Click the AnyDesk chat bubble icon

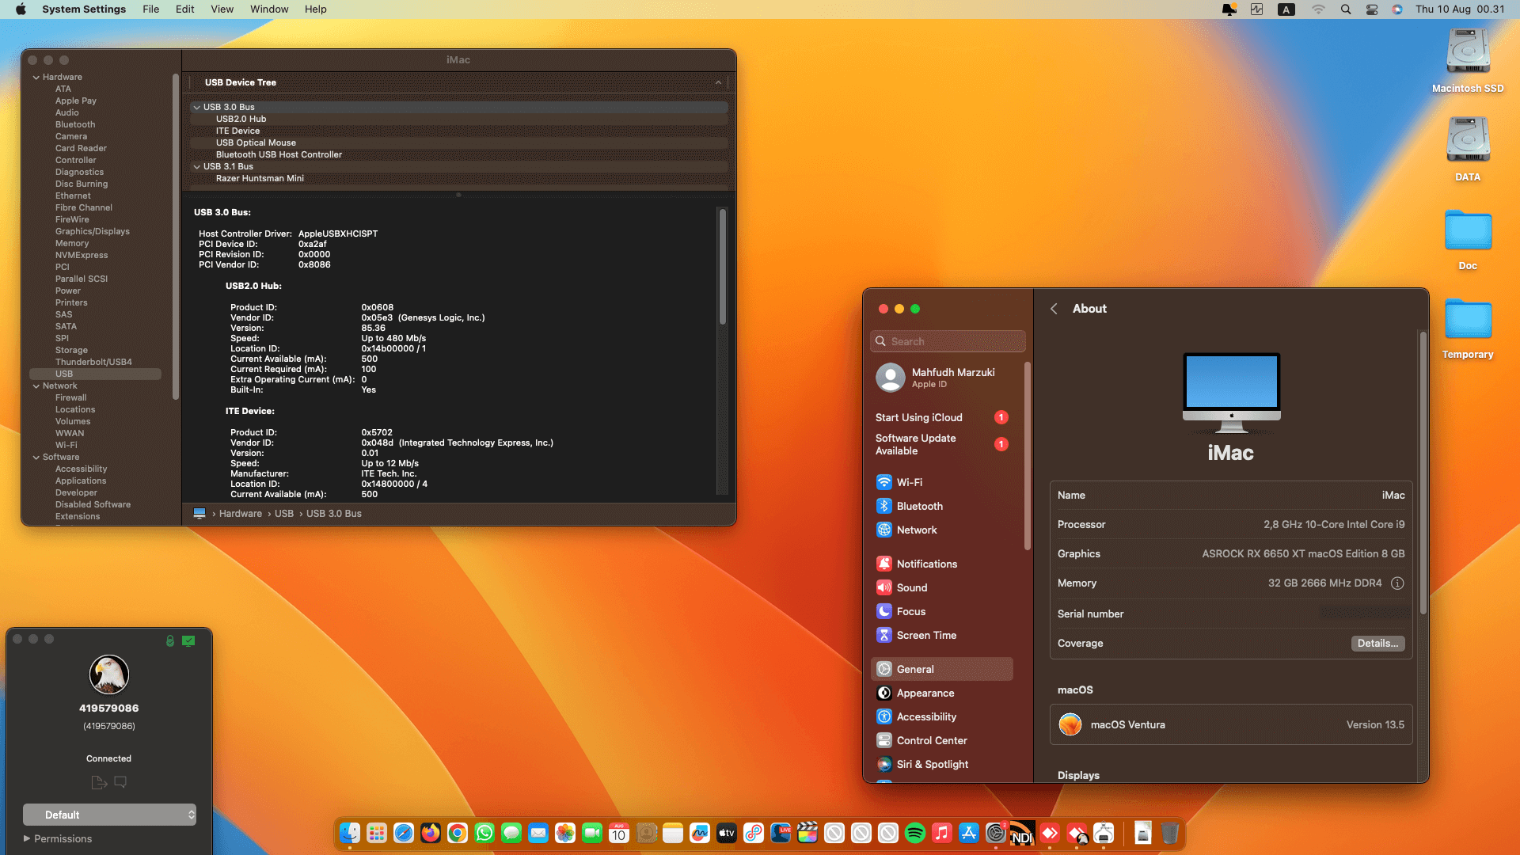120,782
